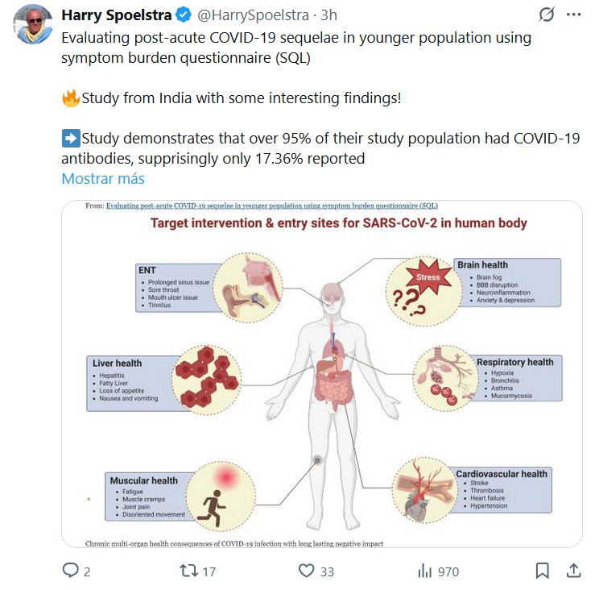Like the tweet with heart icon

click(306, 571)
